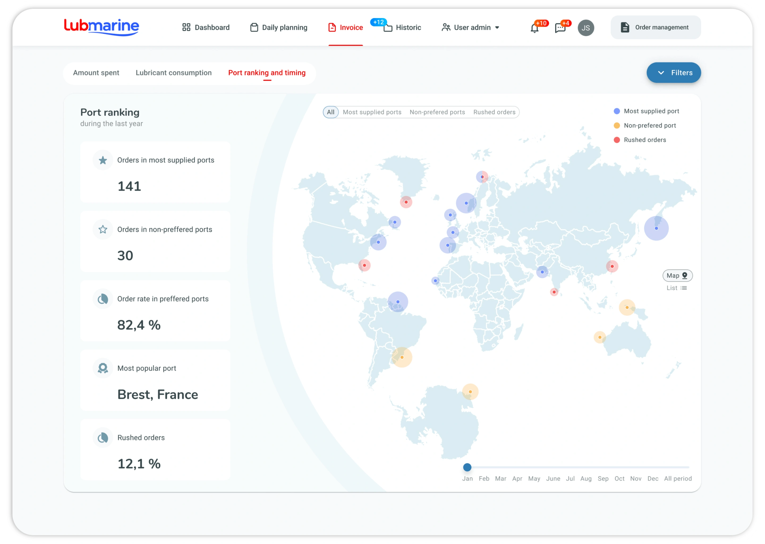Click the Most popular port badge icon

pyautogui.click(x=103, y=368)
